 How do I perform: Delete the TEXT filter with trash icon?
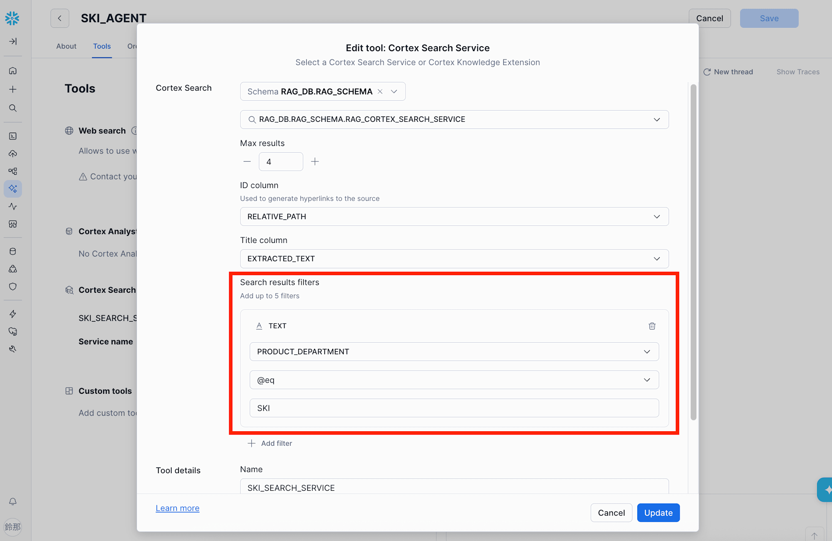tap(652, 326)
